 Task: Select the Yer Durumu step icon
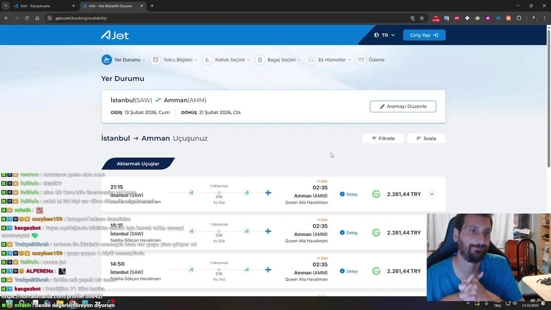107,60
